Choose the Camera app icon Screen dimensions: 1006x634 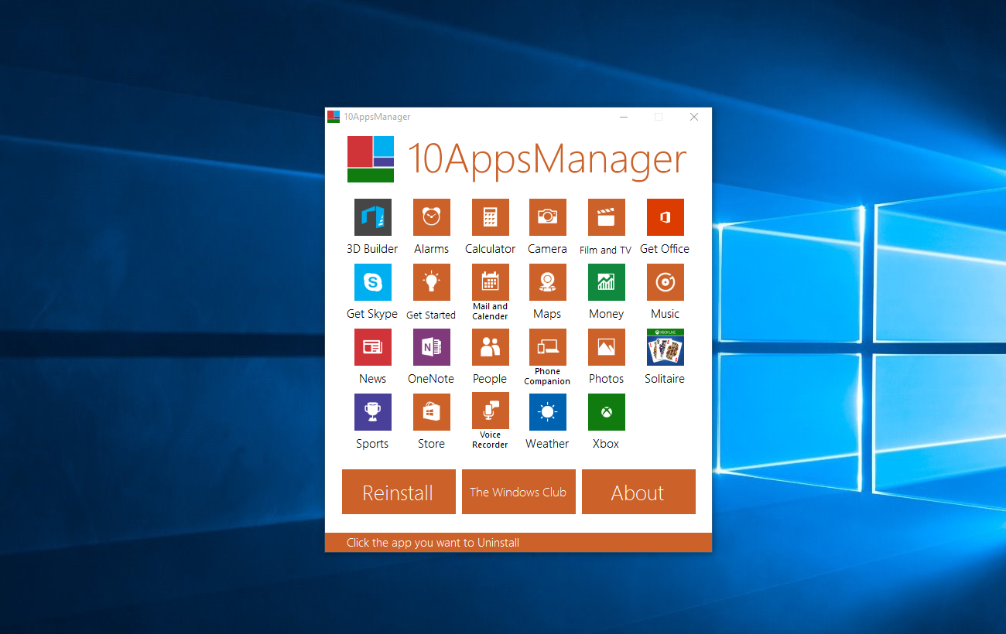pyautogui.click(x=547, y=217)
